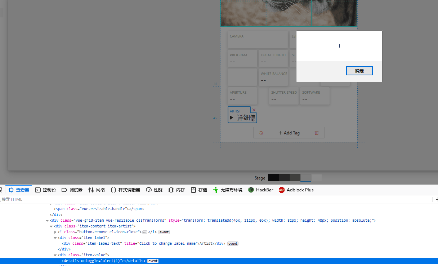
Task: Click the ARTIST label text
Action: [x=235, y=111]
